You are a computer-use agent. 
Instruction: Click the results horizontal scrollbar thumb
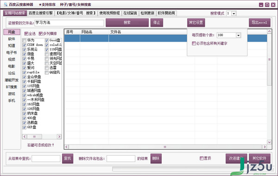[x=165, y=147]
